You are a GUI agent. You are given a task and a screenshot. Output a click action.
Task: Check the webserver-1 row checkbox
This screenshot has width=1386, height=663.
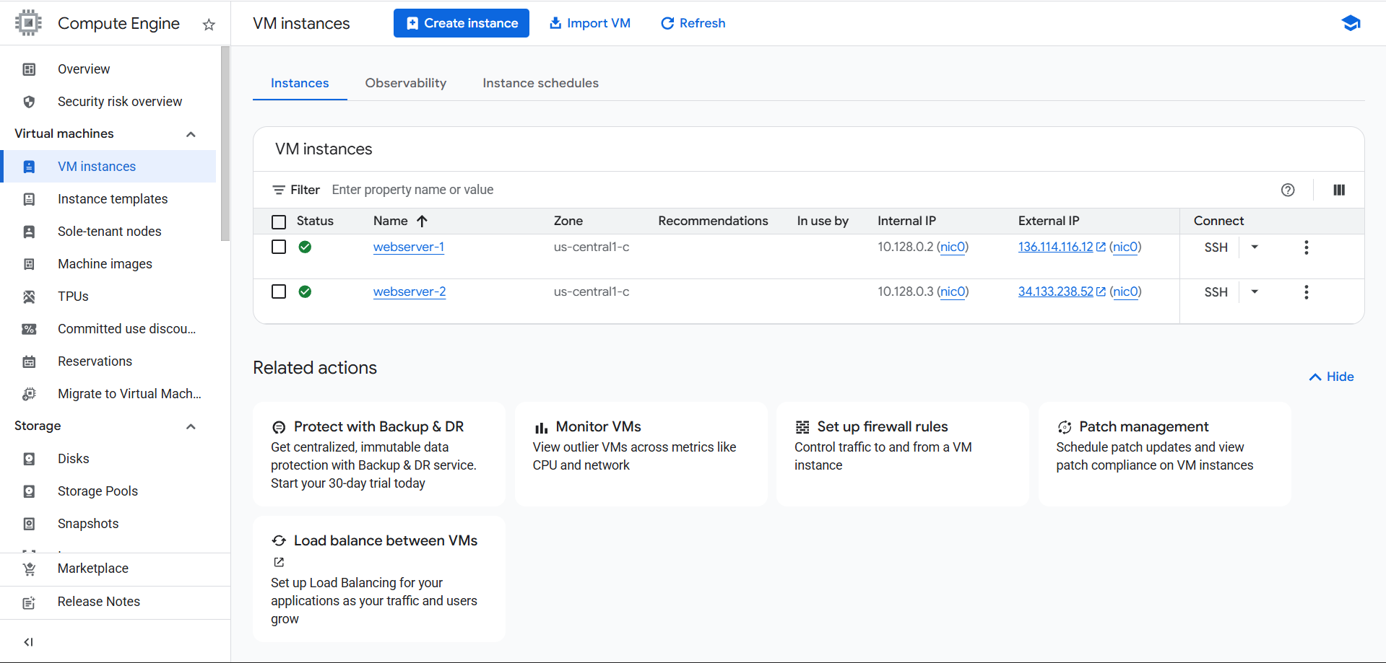(x=279, y=247)
